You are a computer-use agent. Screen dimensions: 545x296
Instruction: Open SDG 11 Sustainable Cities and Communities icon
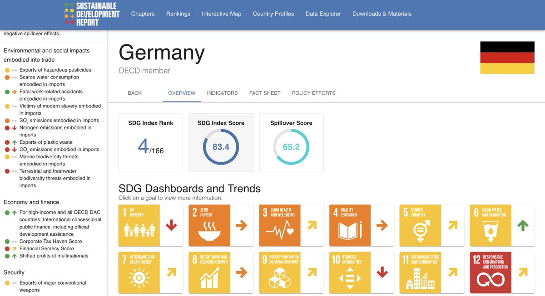(x=421, y=272)
